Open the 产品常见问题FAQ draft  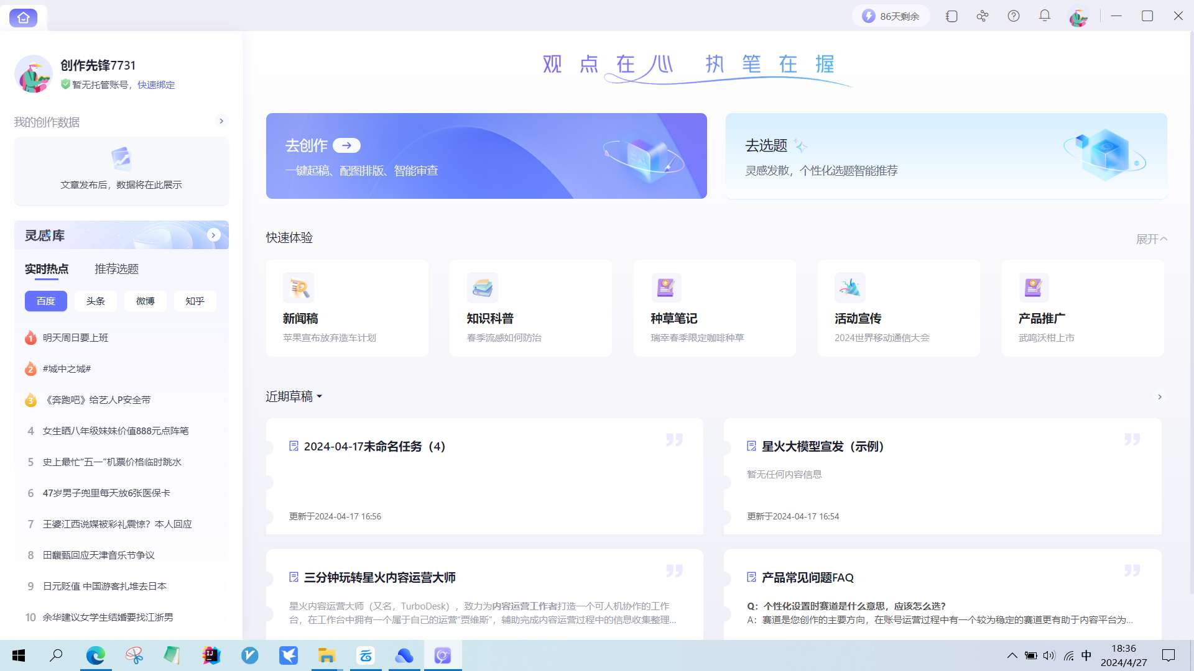click(807, 578)
